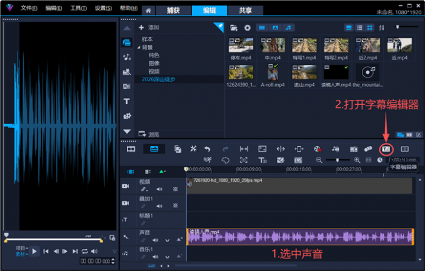
Task: Open the overlays/effects library icon
Action: click(x=127, y=116)
